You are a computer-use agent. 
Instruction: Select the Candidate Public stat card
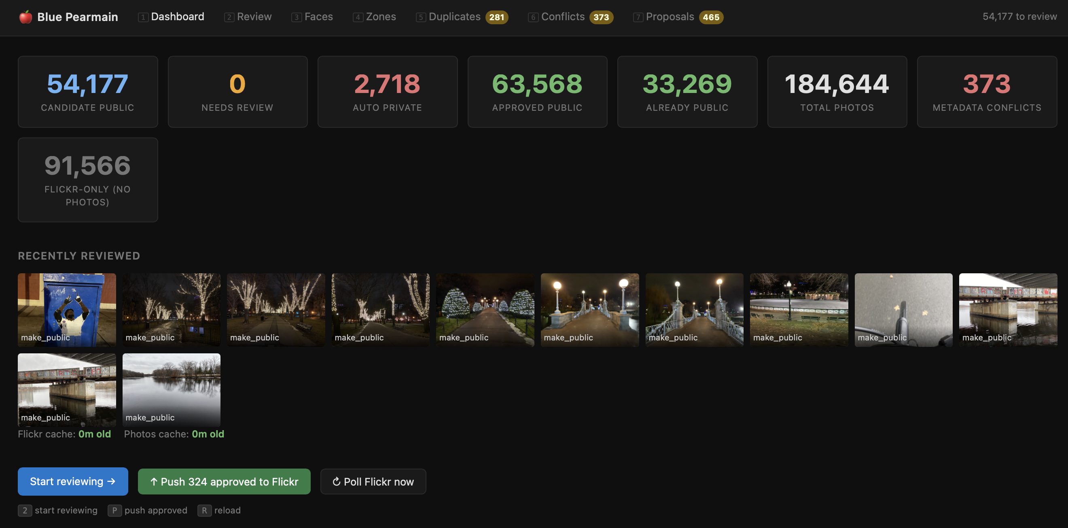88,92
